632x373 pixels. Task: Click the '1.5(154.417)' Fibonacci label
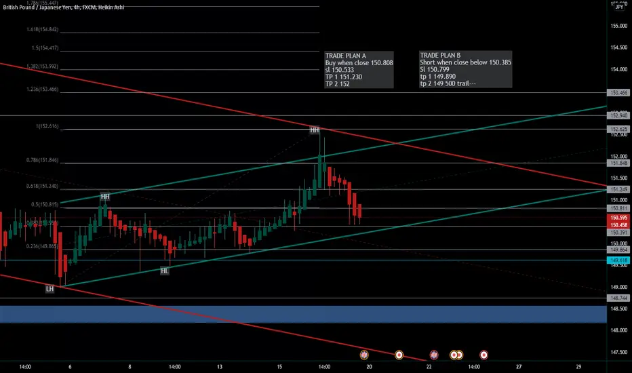click(45, 48)
